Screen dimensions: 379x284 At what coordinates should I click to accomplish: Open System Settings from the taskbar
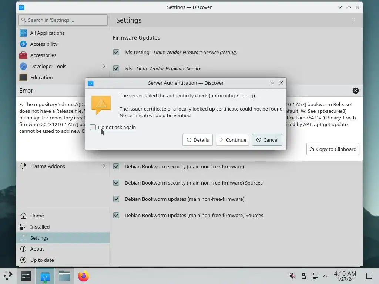pos(26,276)
